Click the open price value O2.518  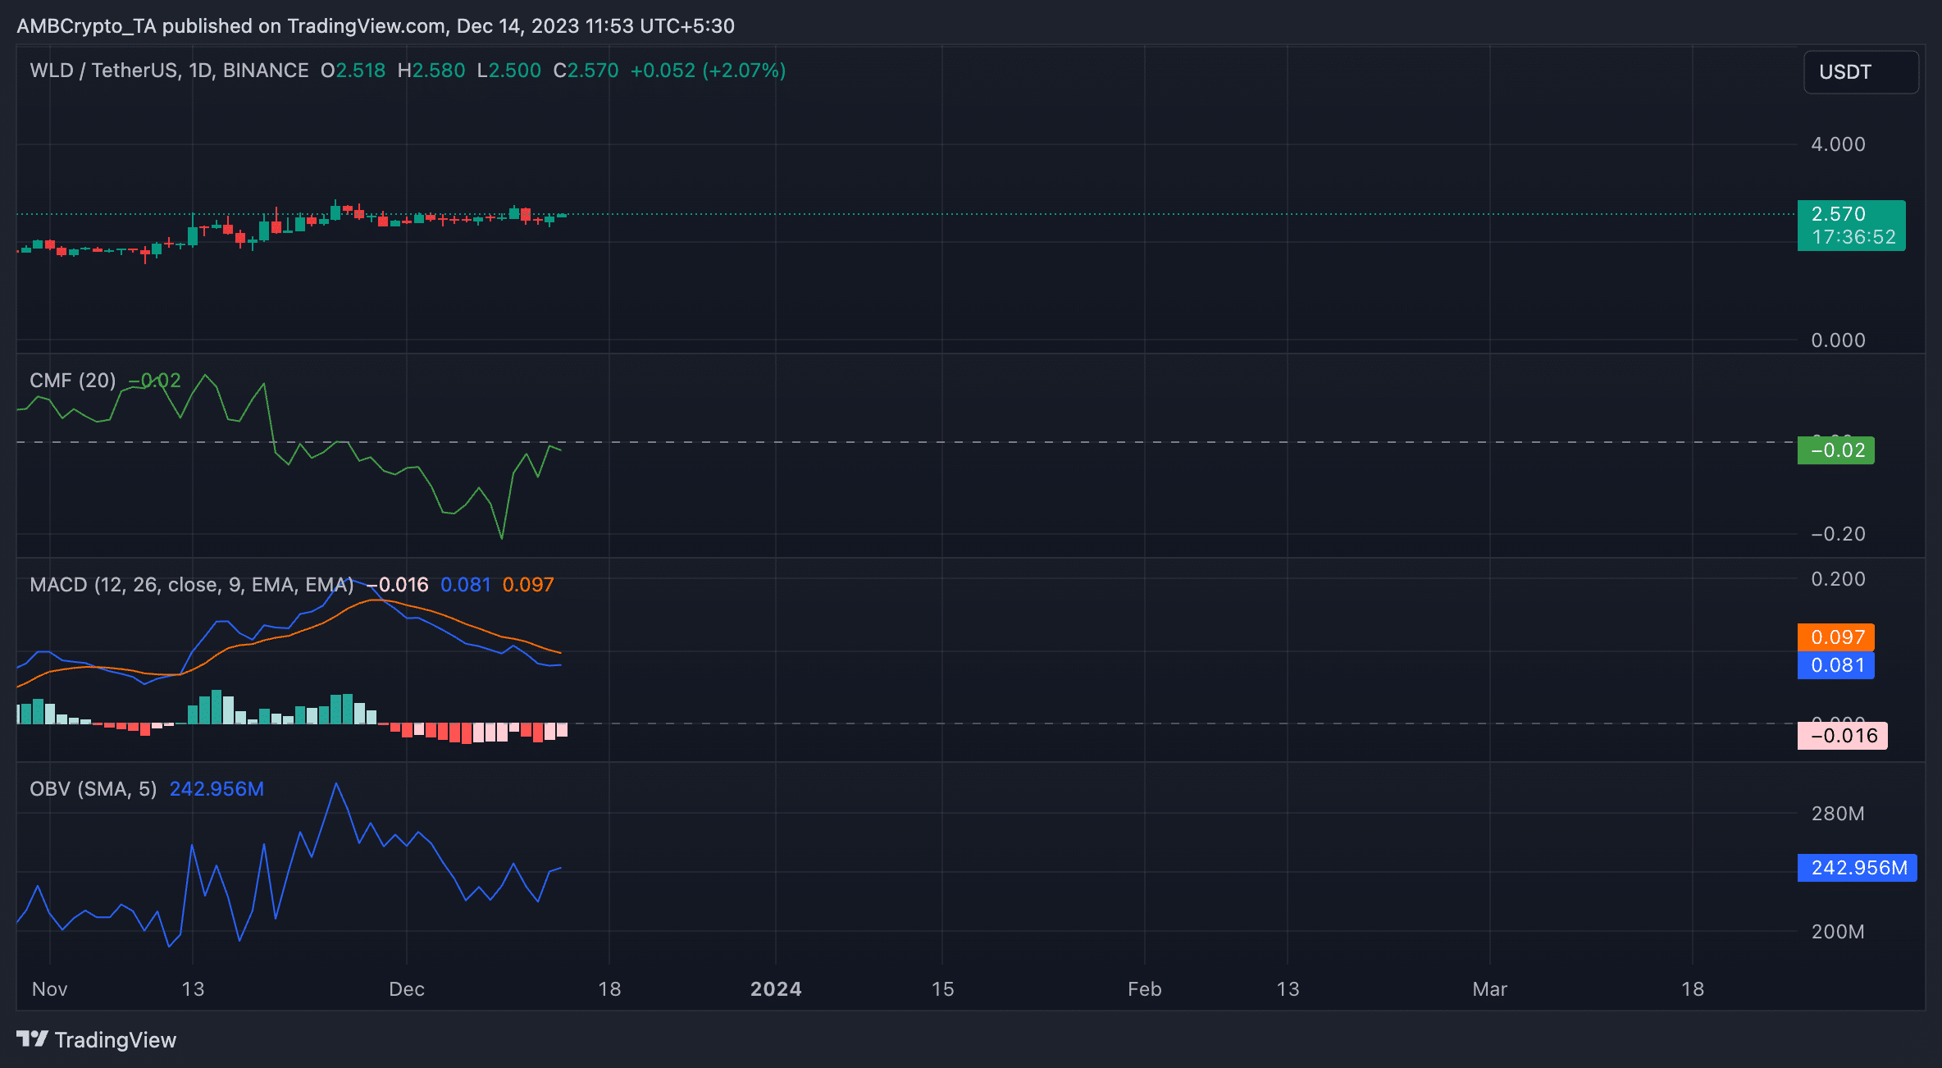pos(353,71)
